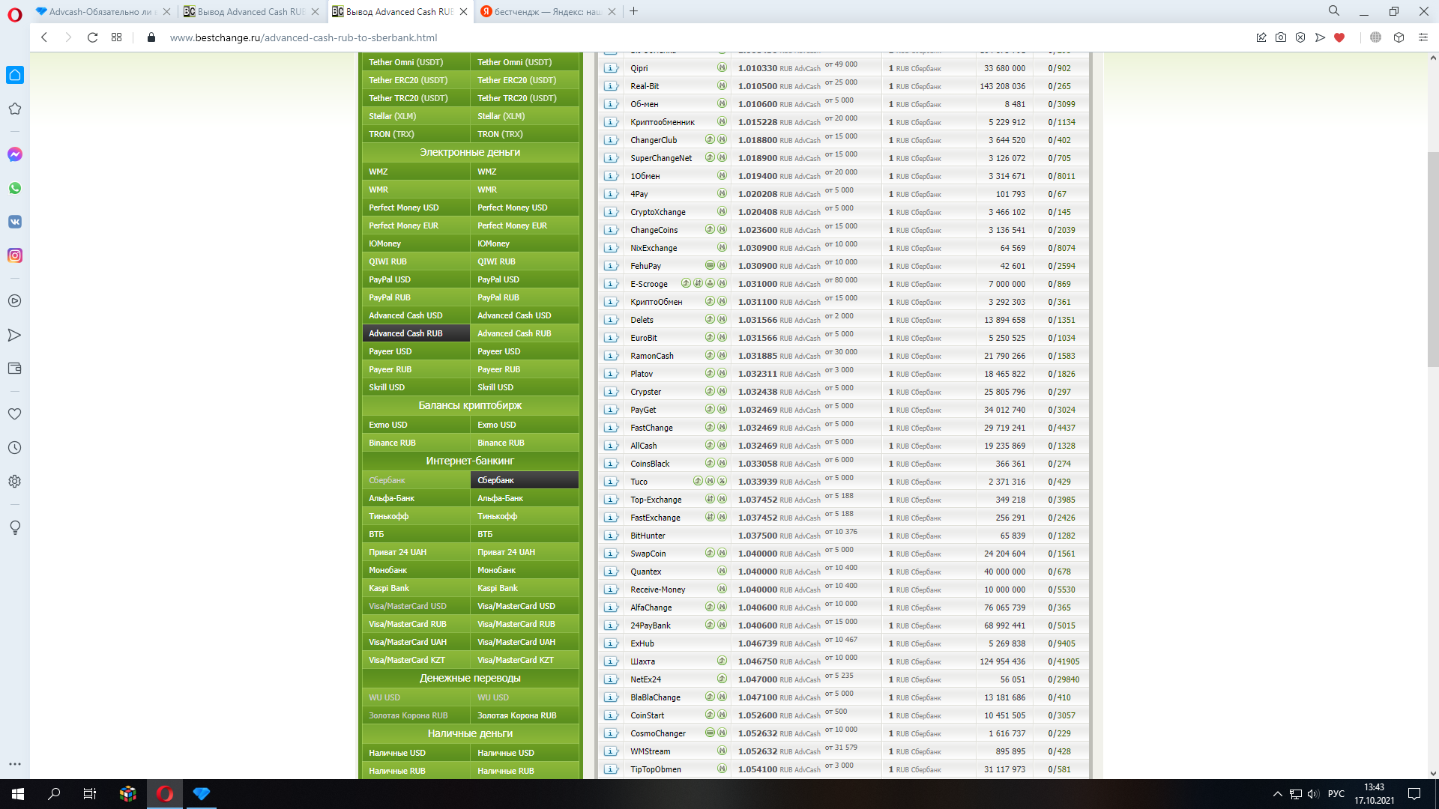Image resolution: width=1439 pixels, height=809 pixels.
Task: Click the address bar URL
Action: (x=304, y=37)
